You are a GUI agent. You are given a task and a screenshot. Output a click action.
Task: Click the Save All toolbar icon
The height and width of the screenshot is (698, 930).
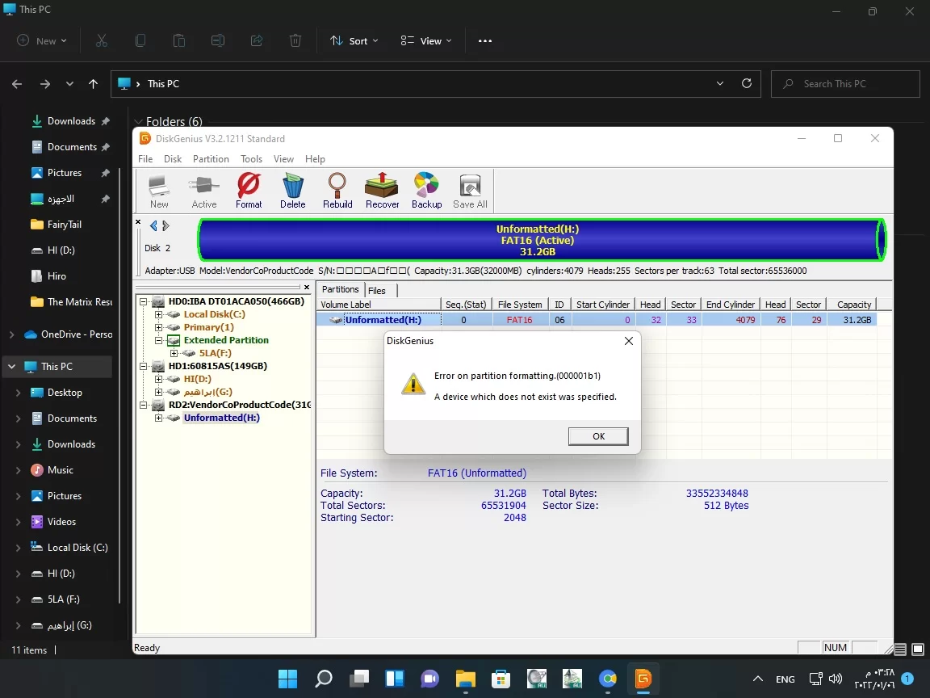pos(470,191)
